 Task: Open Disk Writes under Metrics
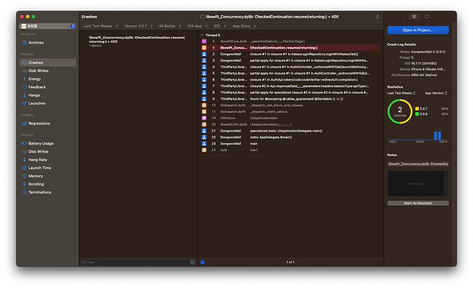pos(35,152)
